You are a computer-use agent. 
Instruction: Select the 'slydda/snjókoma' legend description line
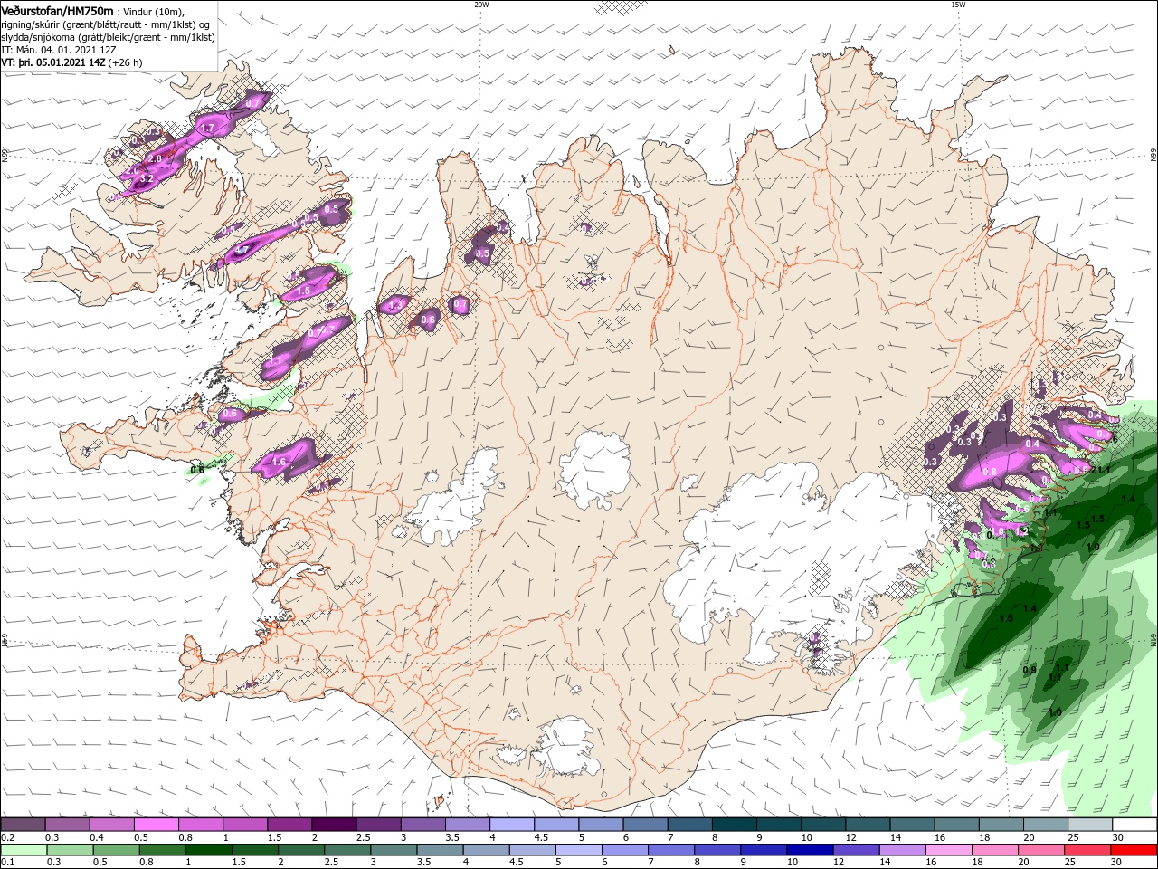click(108, 37)
